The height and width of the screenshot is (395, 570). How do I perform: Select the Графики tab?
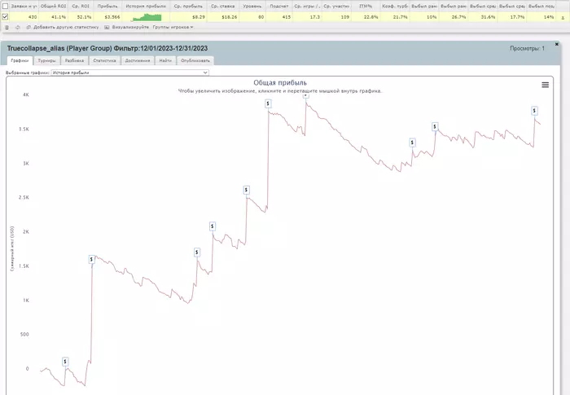20,60
